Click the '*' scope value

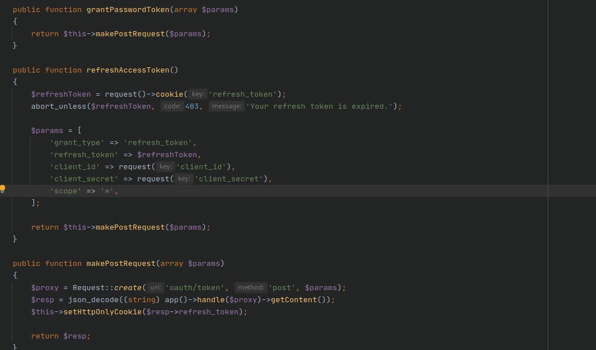coord(107,191)
